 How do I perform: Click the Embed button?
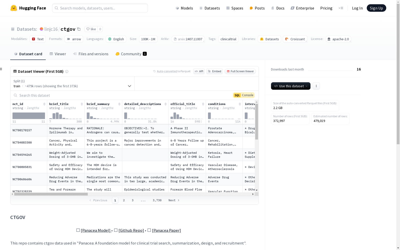coord(214,71)
